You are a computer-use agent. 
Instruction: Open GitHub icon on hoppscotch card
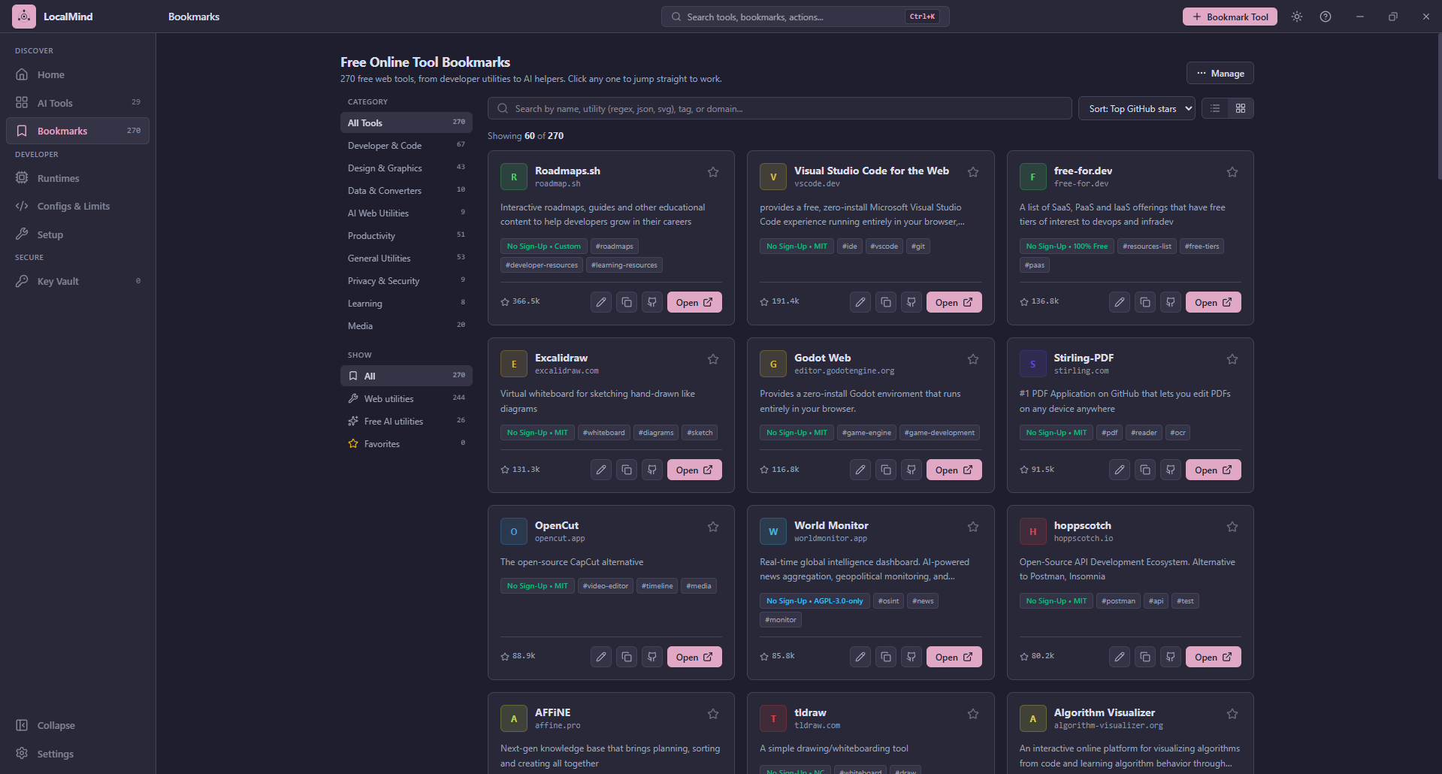(1171, 657)
